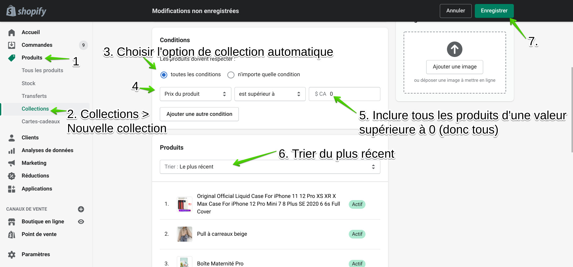Open Marketing in sidebar
Viewport: 573px width, 267px height.
(x=34, y=163)
